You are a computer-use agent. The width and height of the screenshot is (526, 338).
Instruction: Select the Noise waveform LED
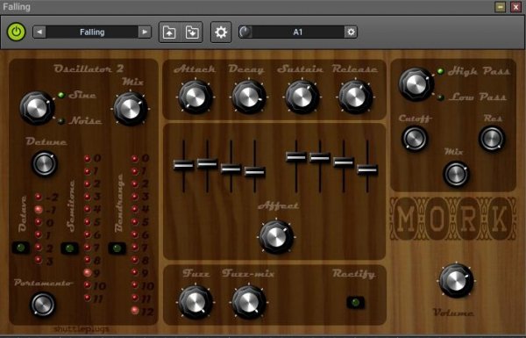[x=61, y=120]
